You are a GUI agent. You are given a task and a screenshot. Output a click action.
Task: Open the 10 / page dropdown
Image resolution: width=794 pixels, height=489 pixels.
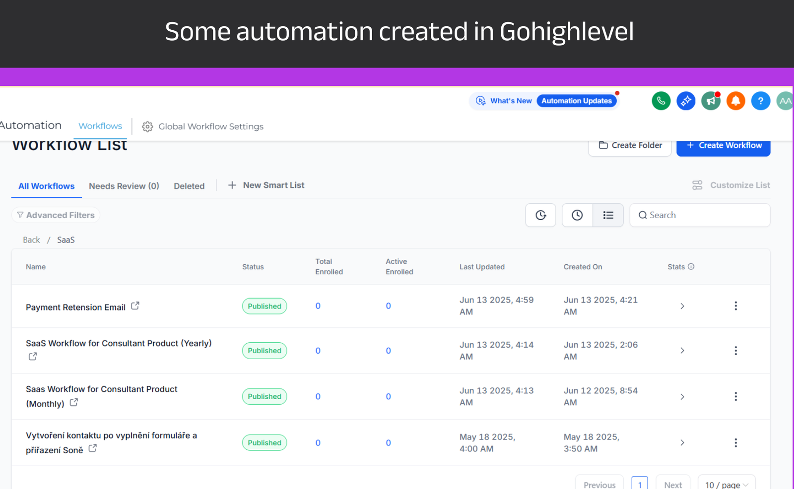[x=726, y=485]
